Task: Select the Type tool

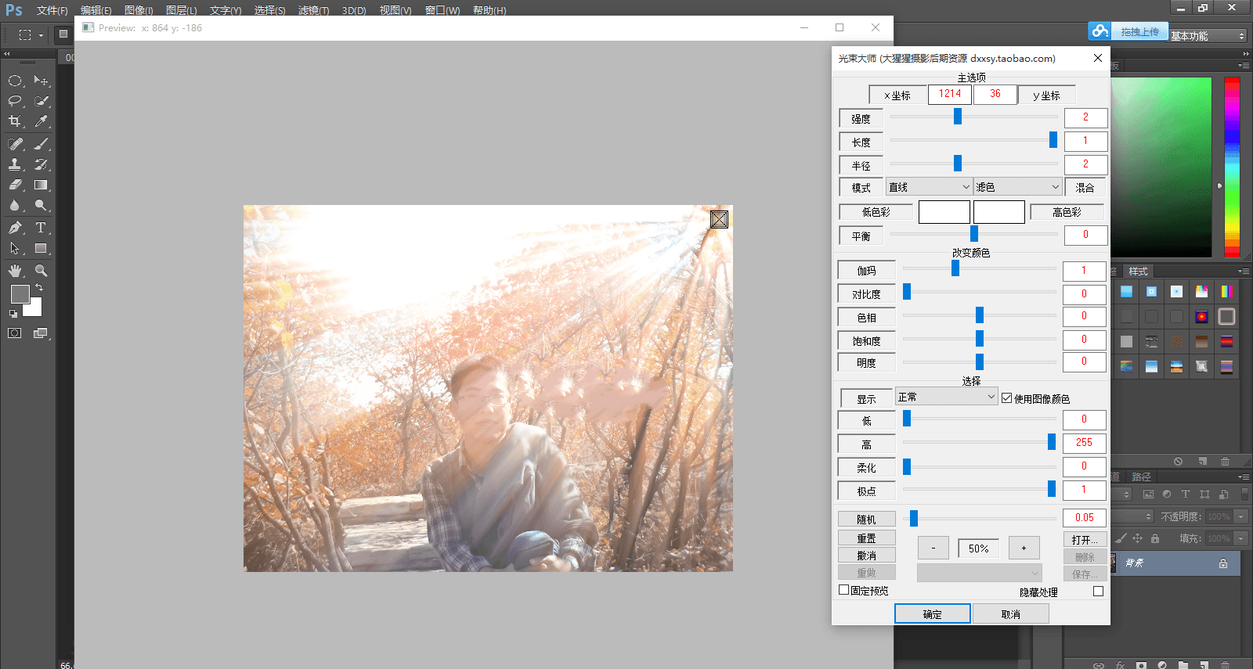Action: pos(41,228)
